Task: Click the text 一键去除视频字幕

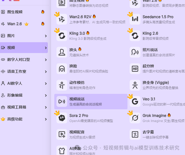Action: tap(156, 137)
